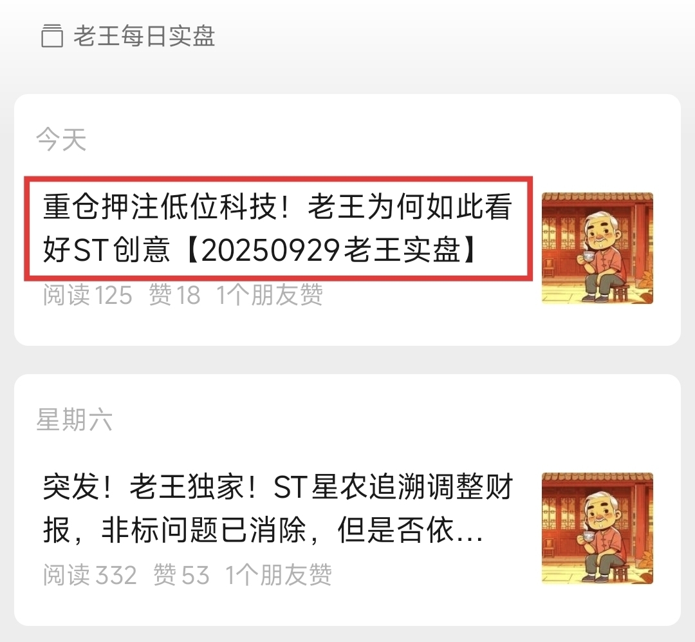Image resolution: width=695 pixels, height=642 pixels.
Task: Click 1个朋友赞 under today's article
Action: tap(270, 295)
